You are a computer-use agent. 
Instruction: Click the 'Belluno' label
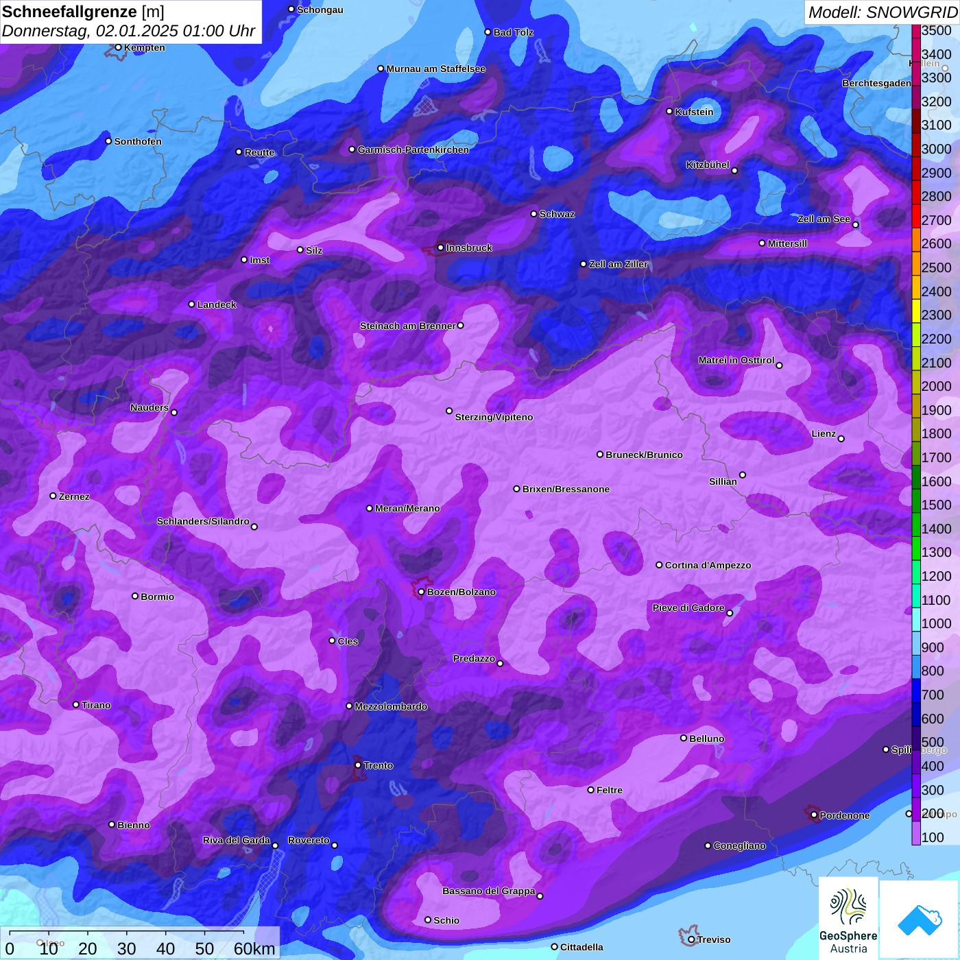[x=706, y=739]
